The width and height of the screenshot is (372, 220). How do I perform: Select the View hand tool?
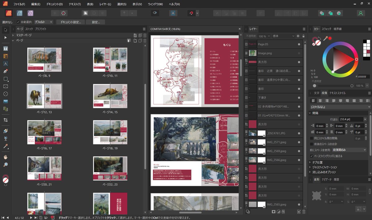click(6, 157)
